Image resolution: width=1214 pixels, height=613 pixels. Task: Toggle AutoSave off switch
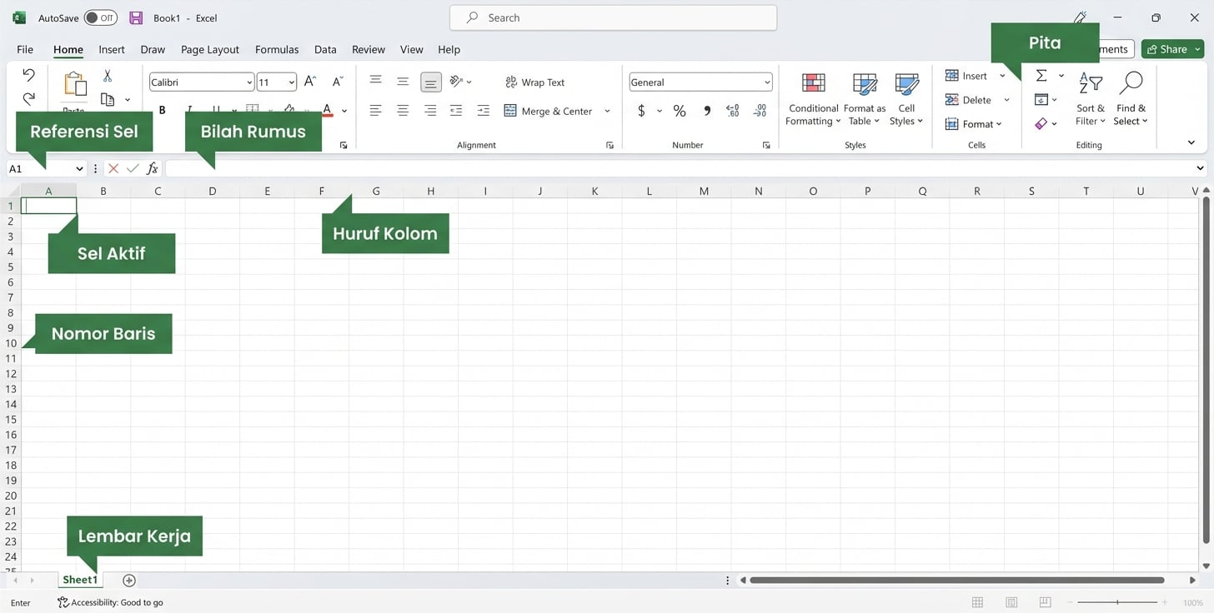[x=100, y=17]
